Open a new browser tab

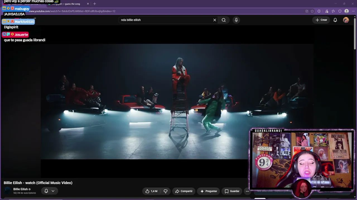(95, 4)
